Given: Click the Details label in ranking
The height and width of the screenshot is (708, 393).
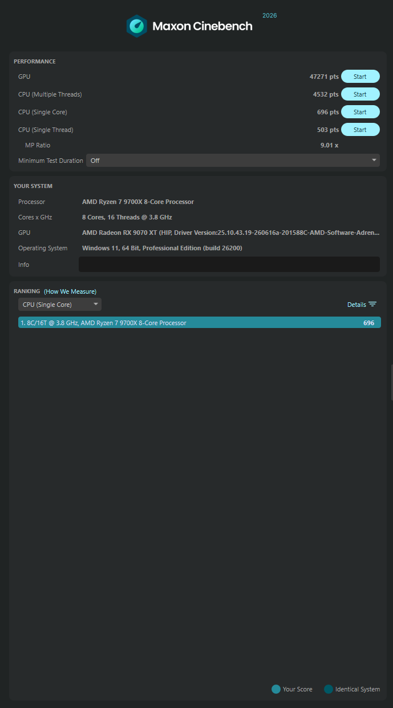Looking at the screenshot, I should point(356,305).
